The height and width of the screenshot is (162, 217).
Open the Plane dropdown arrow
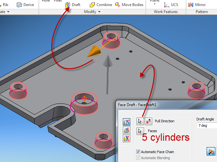(x=155, y=4)
